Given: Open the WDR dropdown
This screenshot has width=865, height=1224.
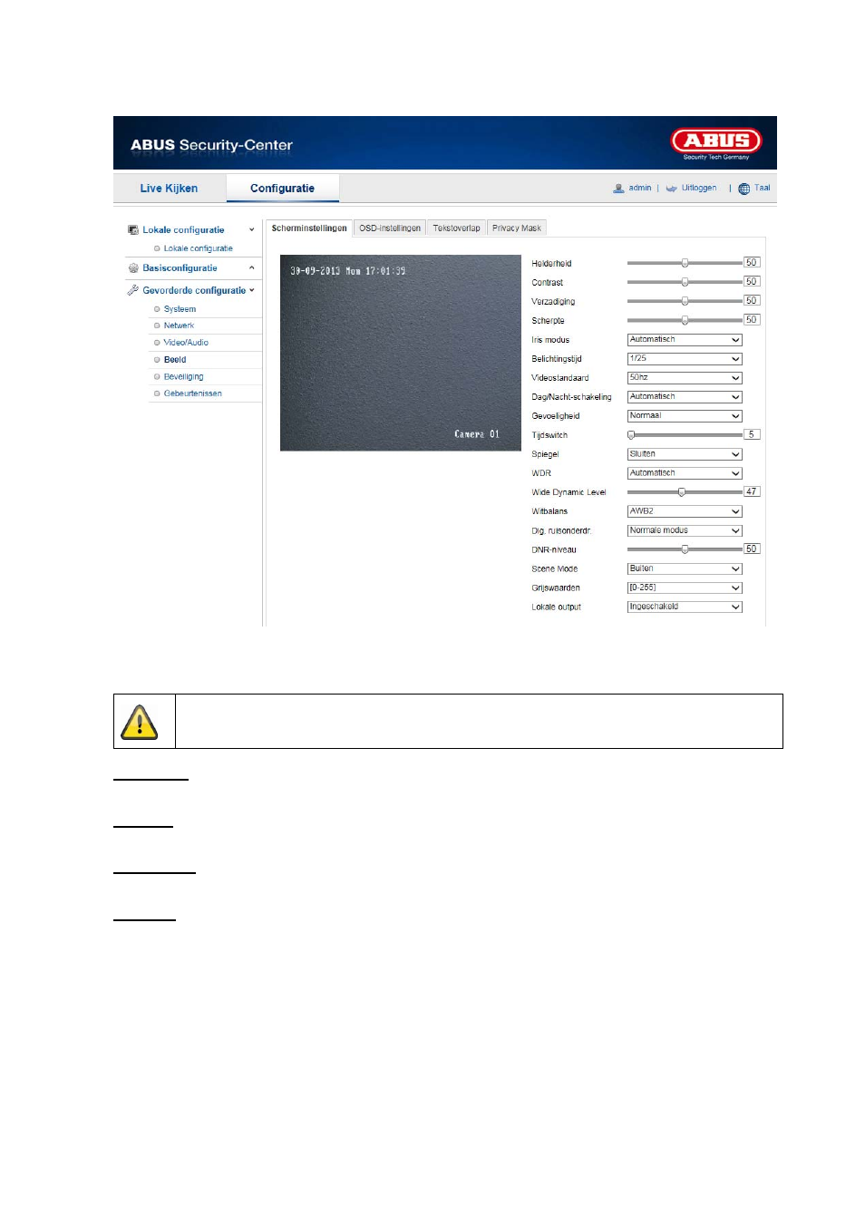Looking at the screenshot, I should click(x=685, y=473).
